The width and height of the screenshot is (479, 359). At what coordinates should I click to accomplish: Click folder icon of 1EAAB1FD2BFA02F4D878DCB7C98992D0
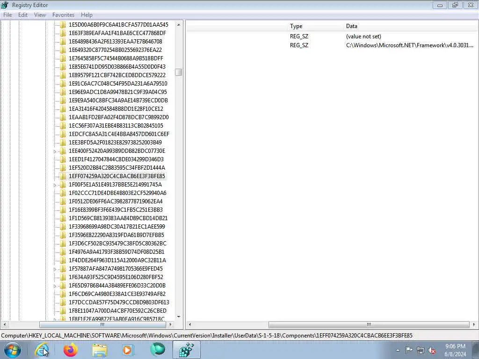point(63,117)
